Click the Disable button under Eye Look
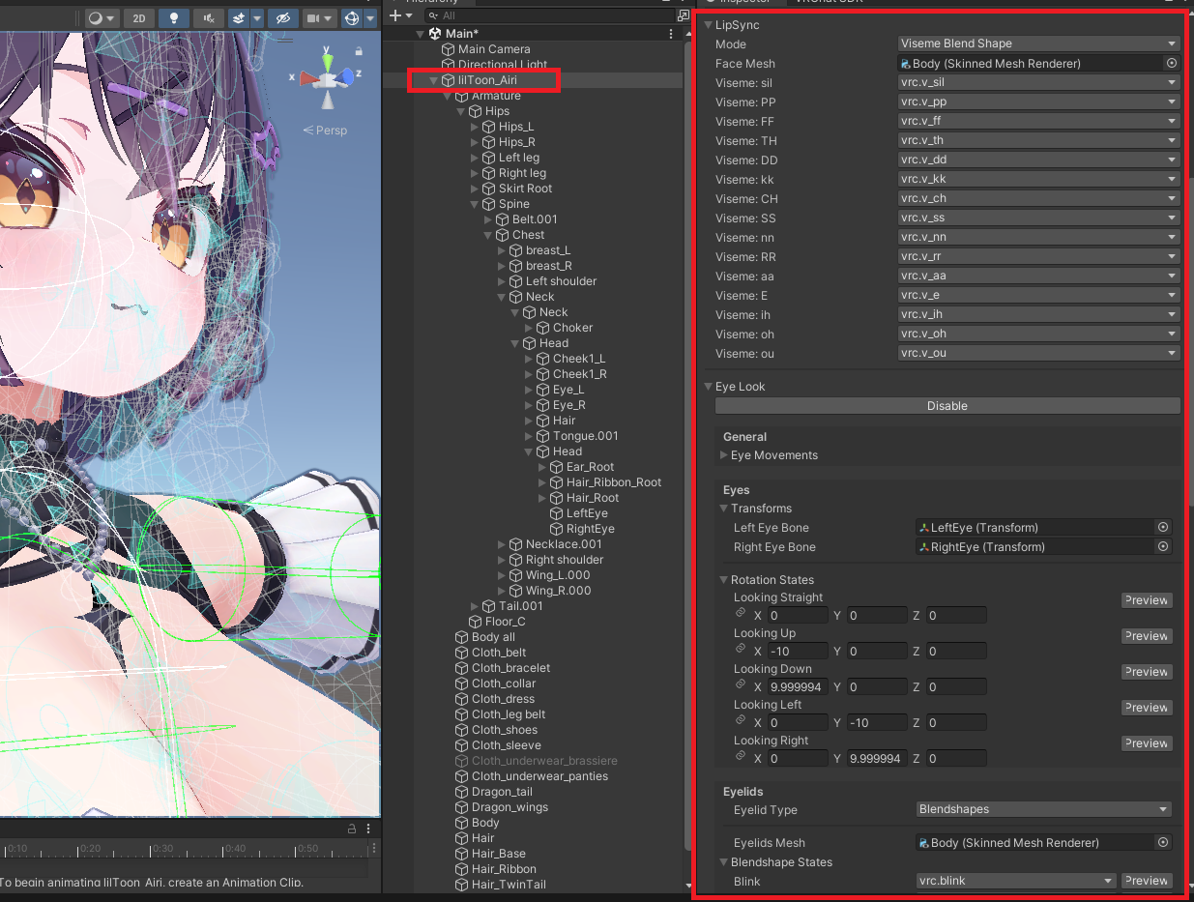The image size is (1194, 902). pos(946,405)
